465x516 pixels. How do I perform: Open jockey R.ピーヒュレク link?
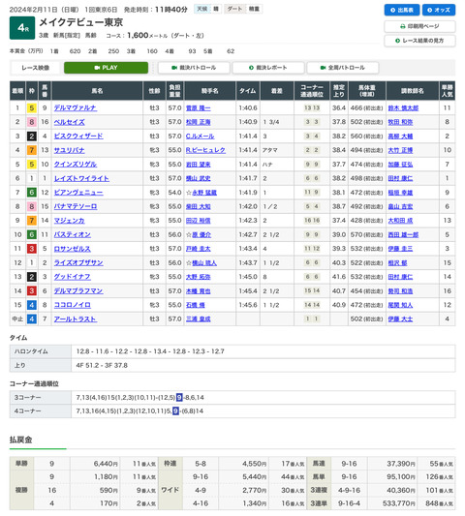coord(205,150)
